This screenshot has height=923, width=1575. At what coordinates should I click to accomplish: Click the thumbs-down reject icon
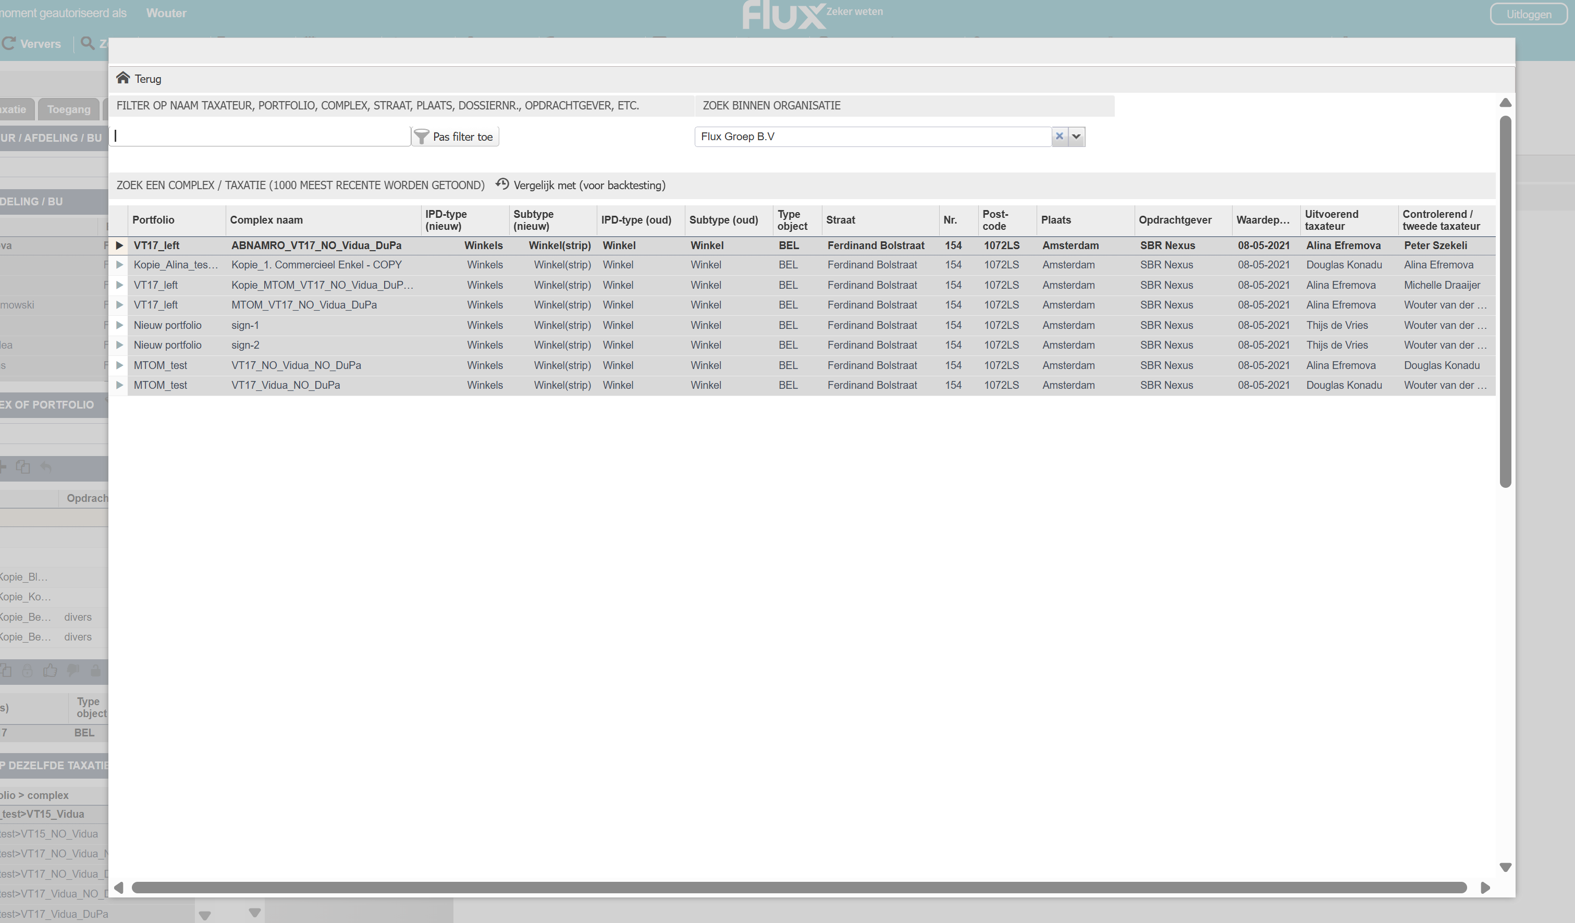(73, 671)
